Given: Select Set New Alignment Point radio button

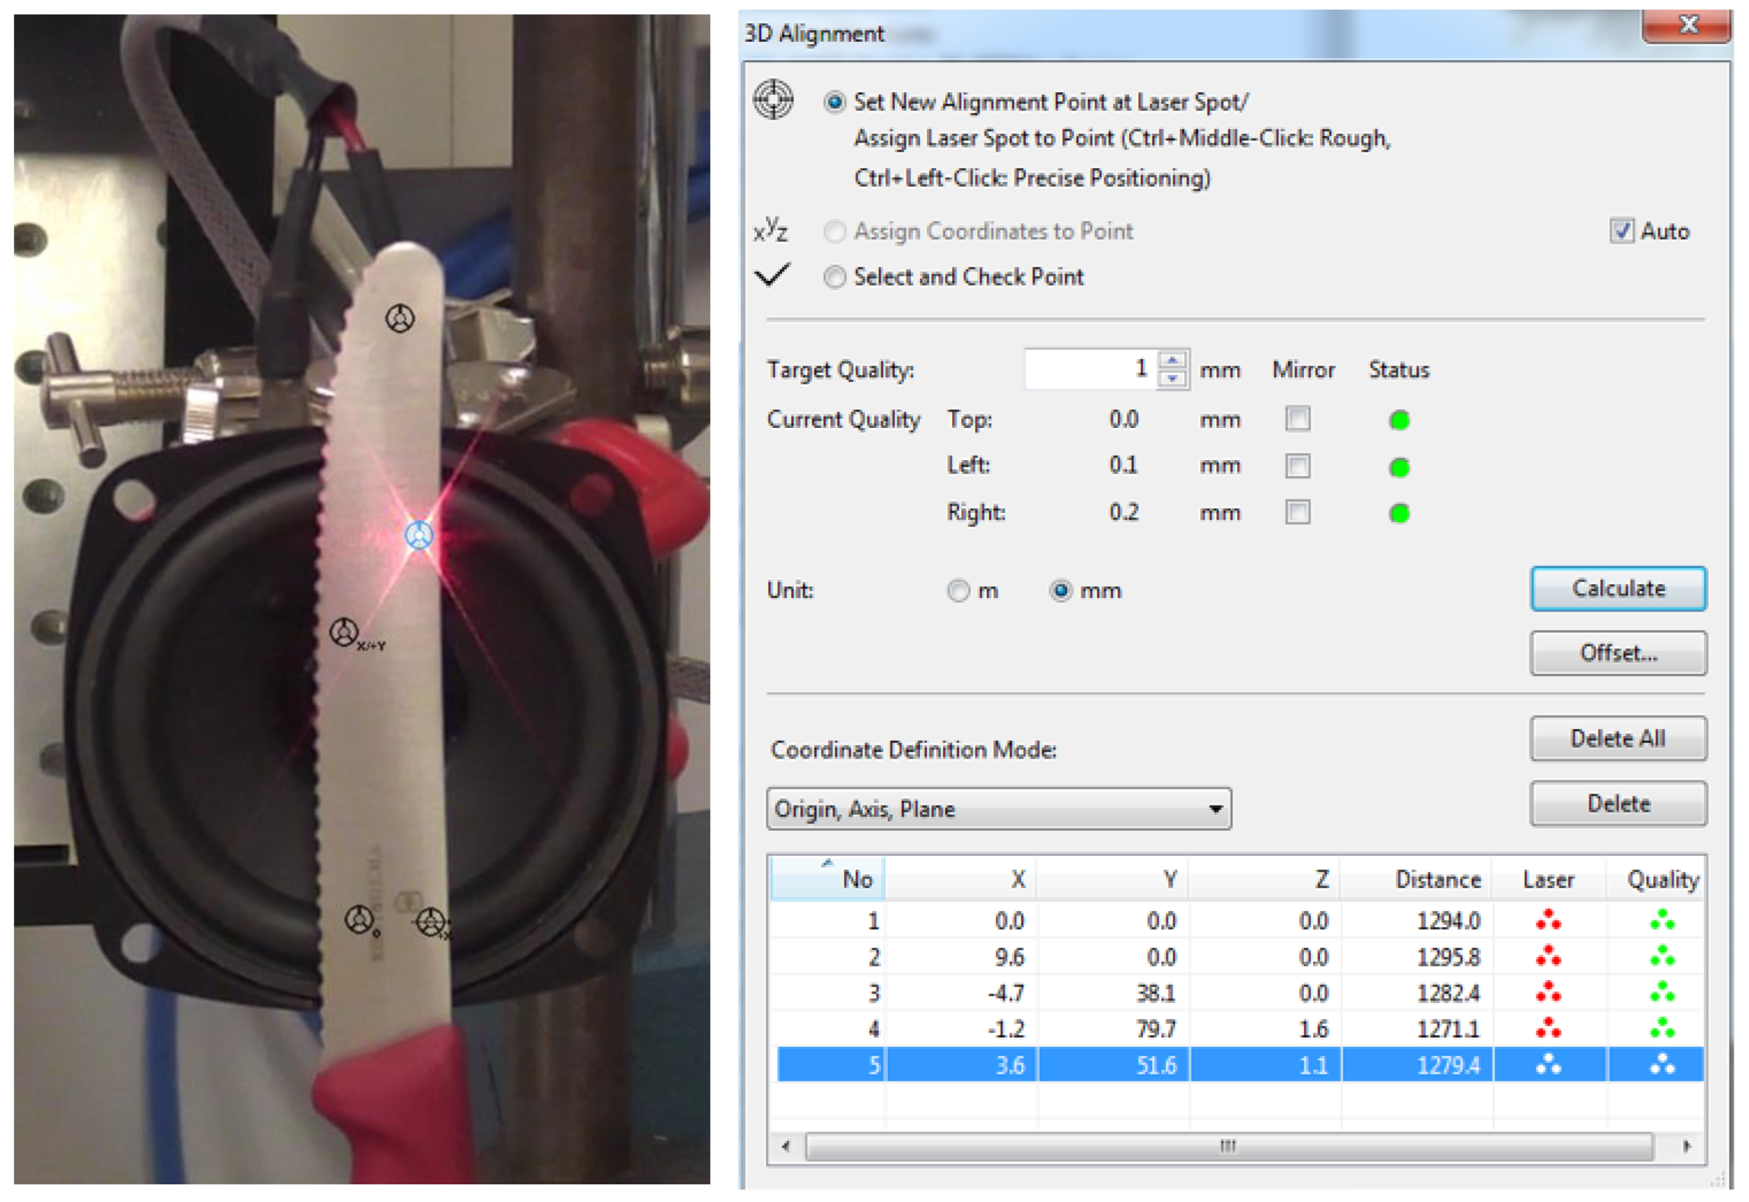Looking at the screenshot, I should [834, 103].
